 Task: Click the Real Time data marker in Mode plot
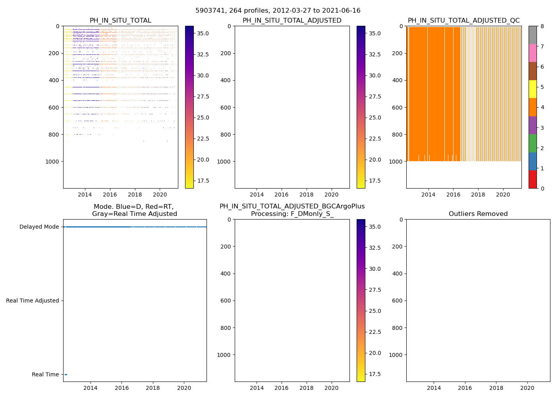66,374
